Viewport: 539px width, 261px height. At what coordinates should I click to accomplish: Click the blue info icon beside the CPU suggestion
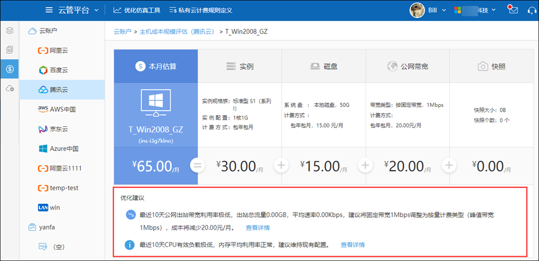point(129,245)
